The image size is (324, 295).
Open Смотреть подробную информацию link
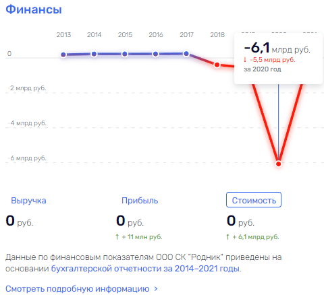click(x=77, y=289)
